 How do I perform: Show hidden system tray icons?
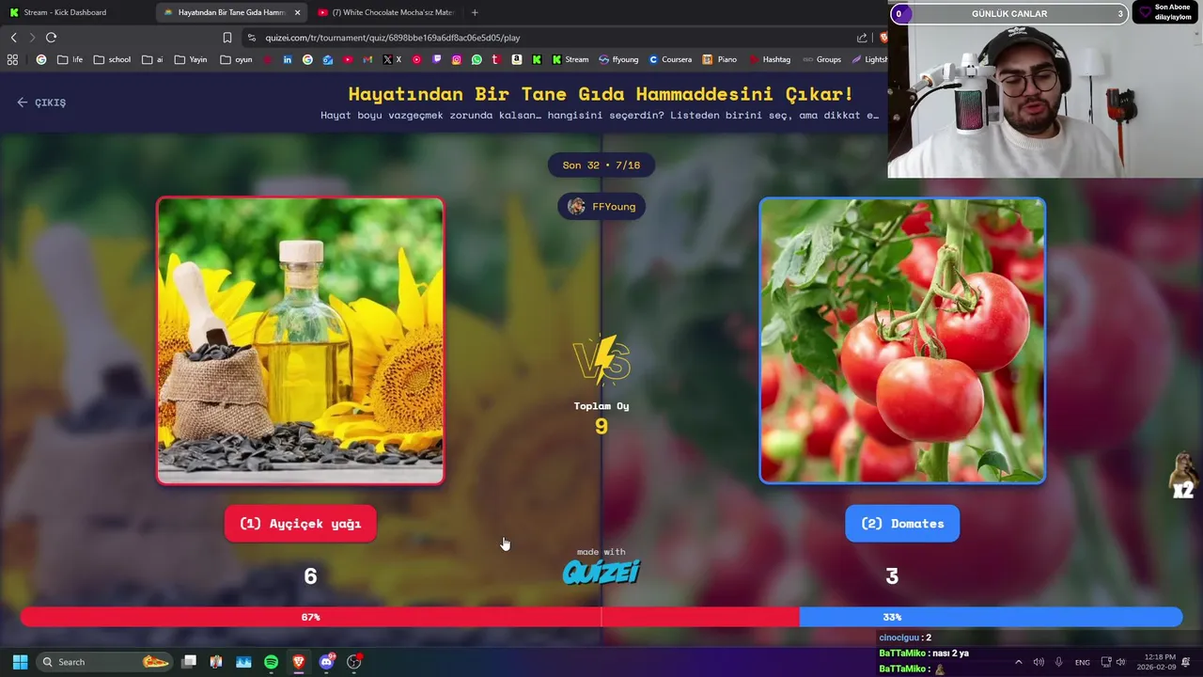point(1018,662)
